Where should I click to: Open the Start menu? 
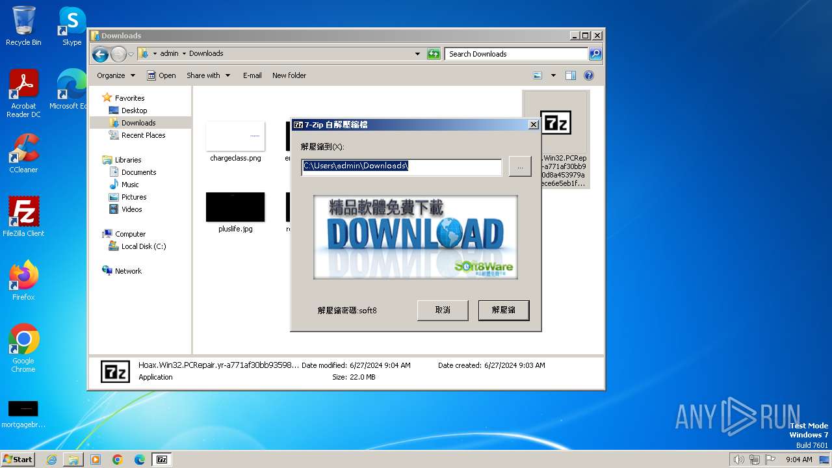coord(18,459)
